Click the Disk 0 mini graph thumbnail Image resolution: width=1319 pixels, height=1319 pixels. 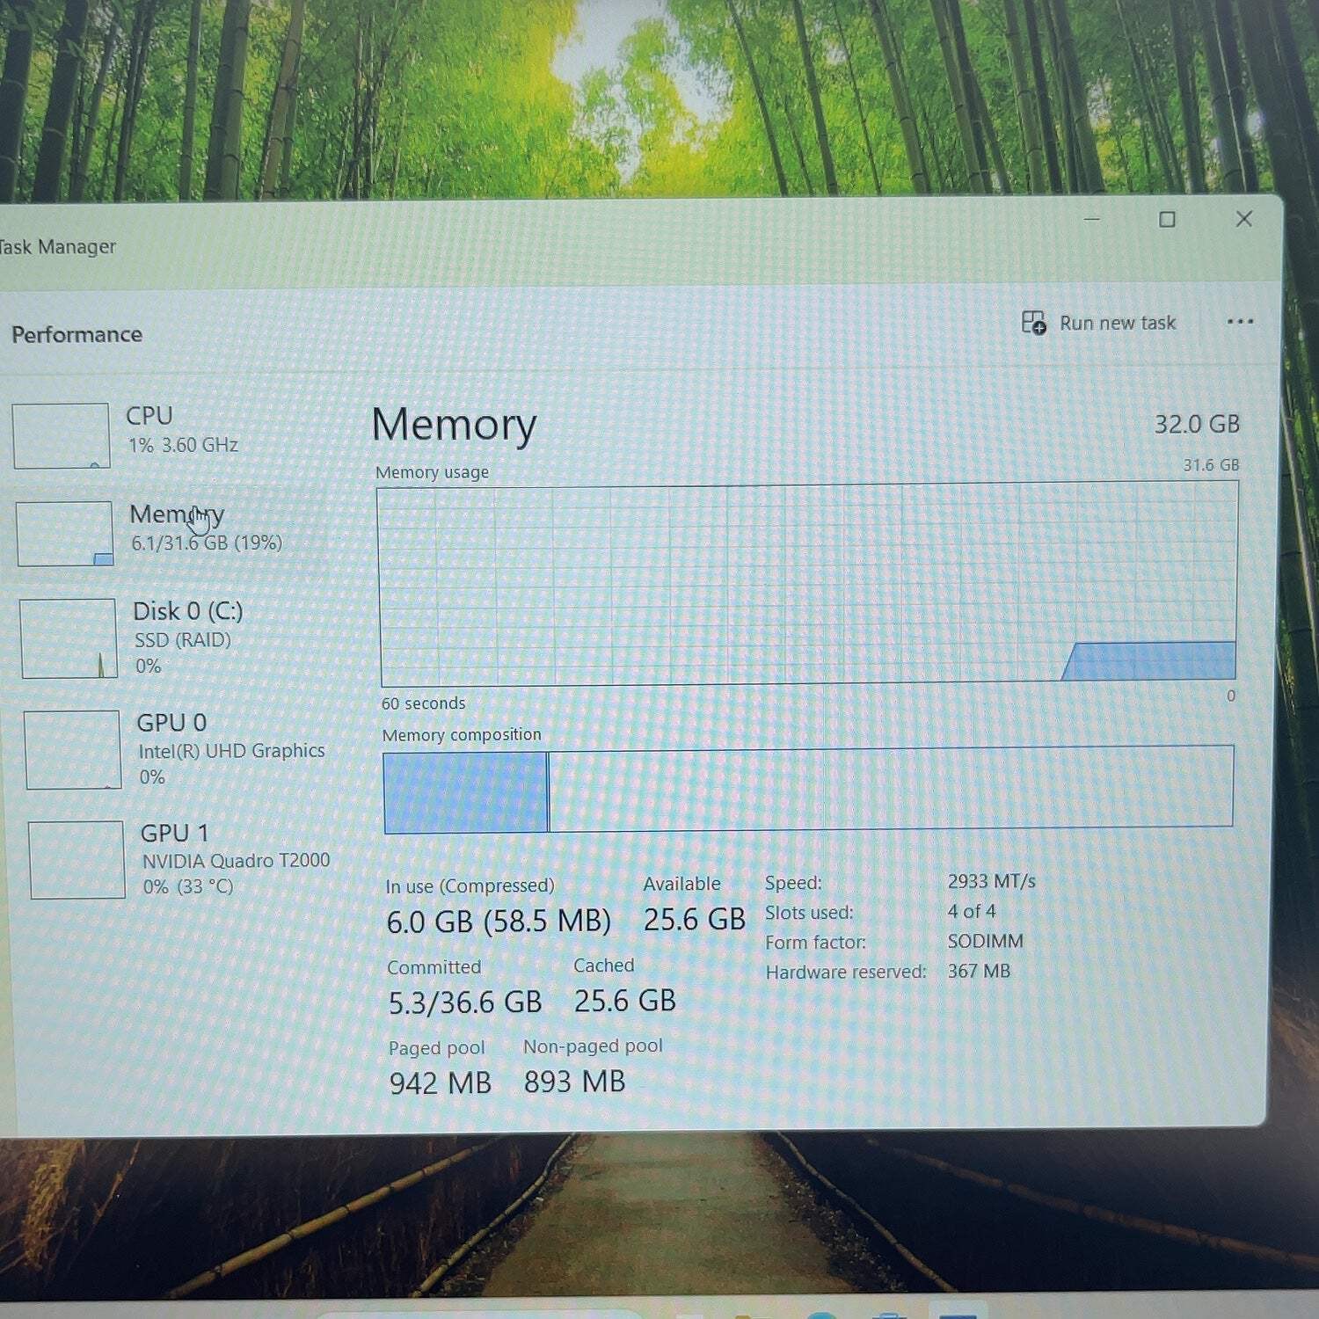(x=69, y=638)
